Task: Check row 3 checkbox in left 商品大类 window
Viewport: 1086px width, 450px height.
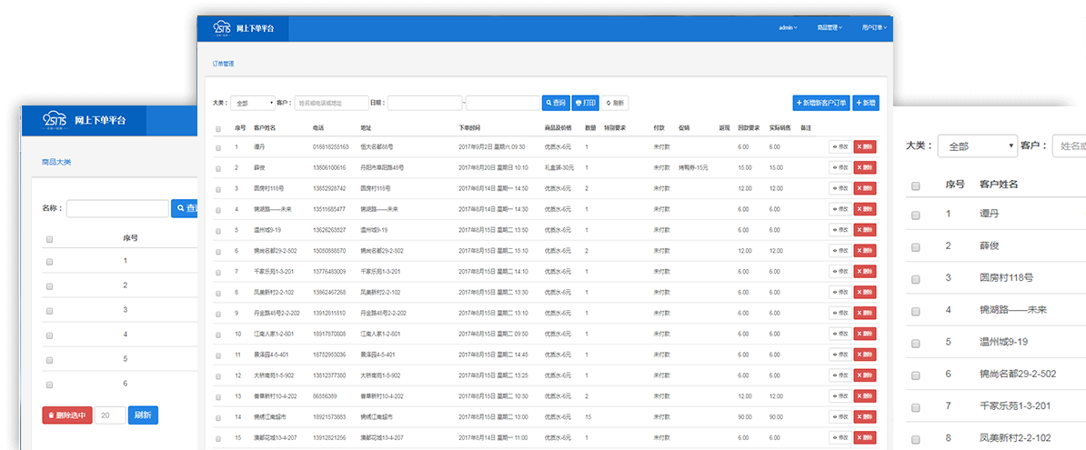Action: coord(49,311)
